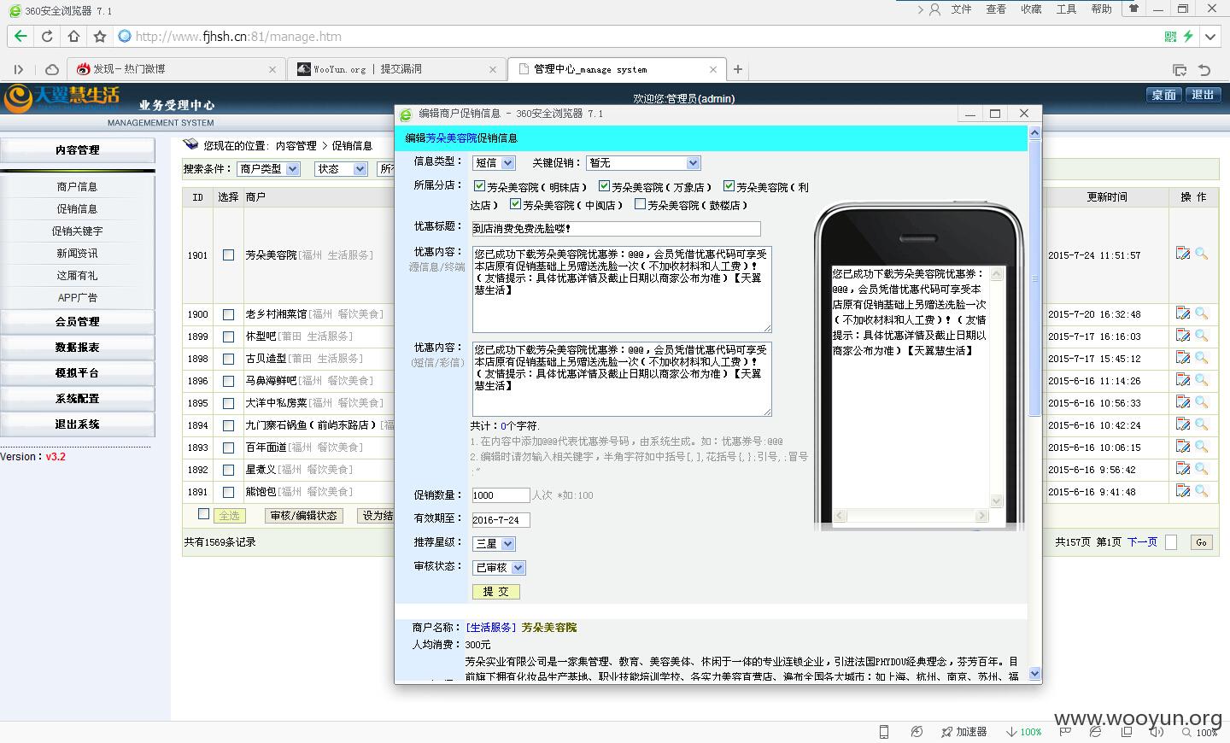The image size is (1230, 743).
Task: Go to 下一页 in the pagination
Action: (x=1142, y=542)
